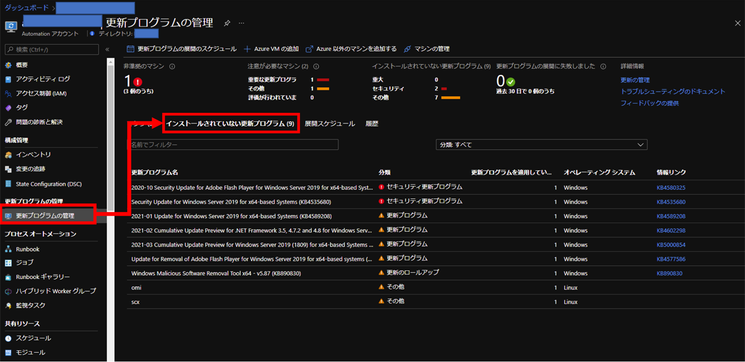Click the 変更の追跡 icon
The width and height of the screenshot is (745, 362).
[x=9, y=169]
